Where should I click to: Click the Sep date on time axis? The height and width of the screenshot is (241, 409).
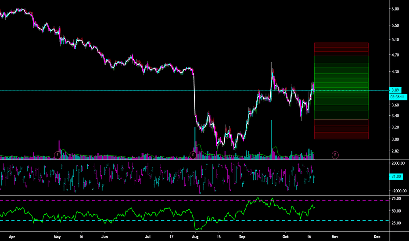[242, 237]
